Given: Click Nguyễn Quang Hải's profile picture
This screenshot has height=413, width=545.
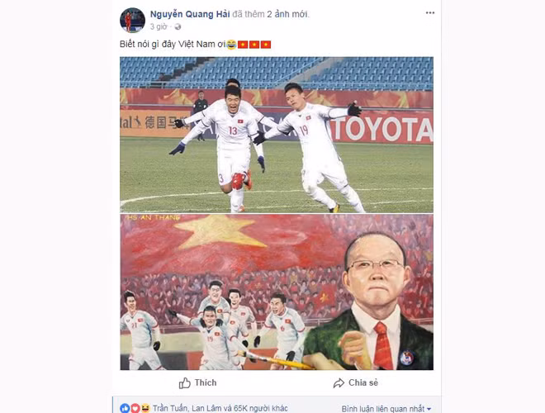Looking at the screenshot, I should click(132, 20).
